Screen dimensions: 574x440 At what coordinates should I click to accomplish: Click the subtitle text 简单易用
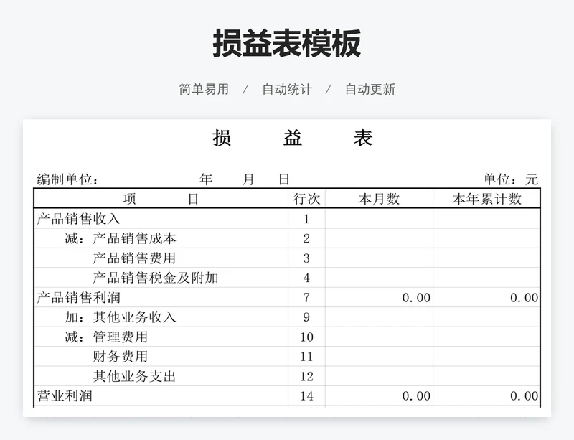coord(204,90)
